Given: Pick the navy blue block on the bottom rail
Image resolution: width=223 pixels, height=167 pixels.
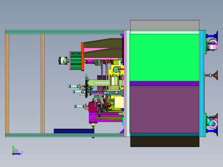Looking at the screenshot, I should (74, 131).
